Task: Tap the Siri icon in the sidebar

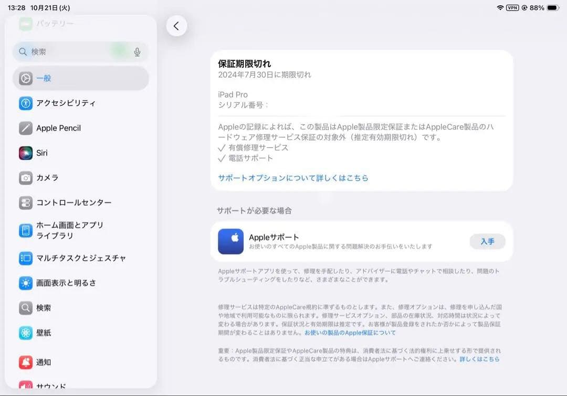Action: 26,153
